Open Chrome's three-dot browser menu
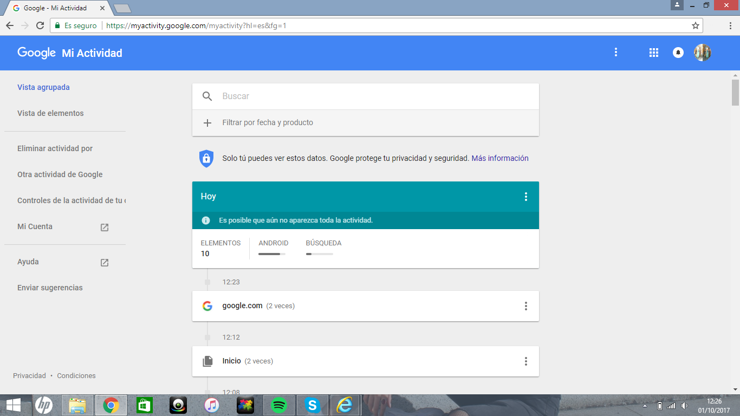 [x=731, y=25]
